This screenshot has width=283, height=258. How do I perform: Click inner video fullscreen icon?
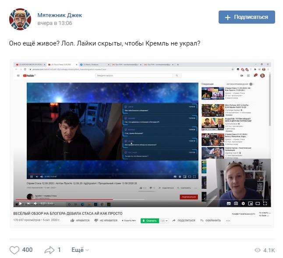tap(195, 177)
